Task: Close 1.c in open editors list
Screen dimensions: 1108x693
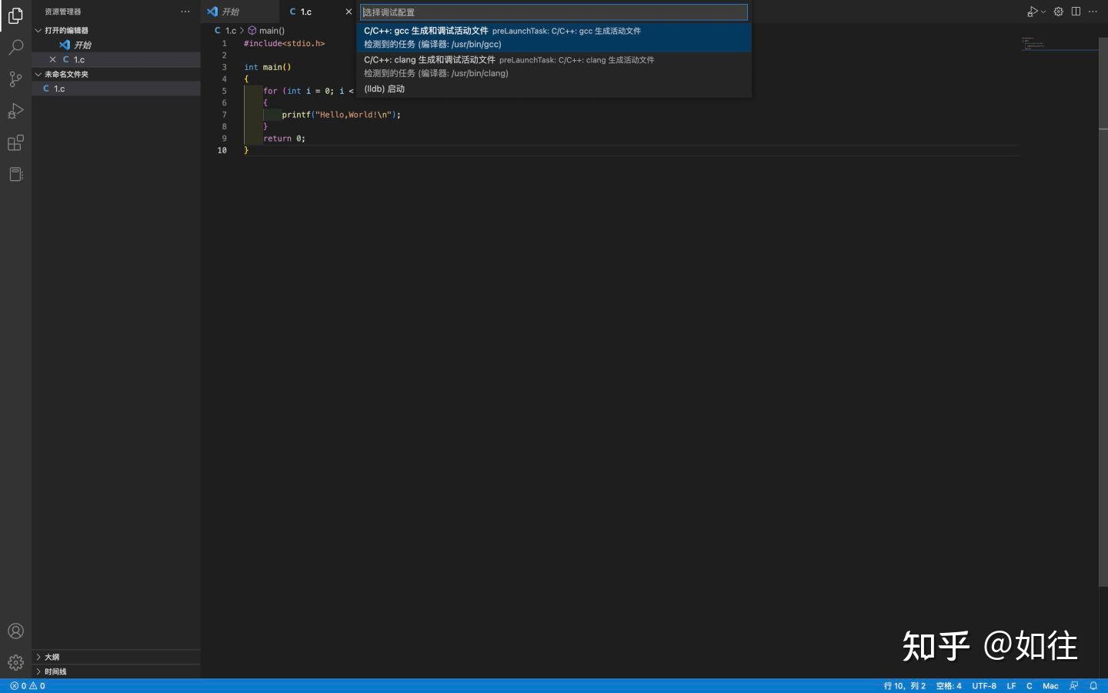Action: (52, 59)
